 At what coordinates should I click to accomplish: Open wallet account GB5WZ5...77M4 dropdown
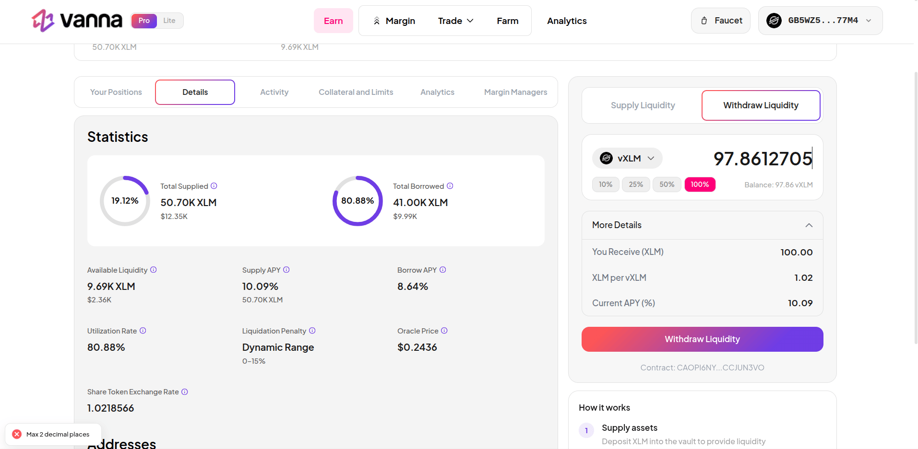(820, 21)
